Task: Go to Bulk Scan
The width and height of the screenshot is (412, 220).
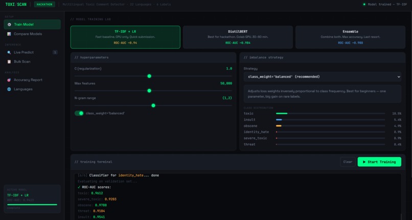Action: point(32,62)
